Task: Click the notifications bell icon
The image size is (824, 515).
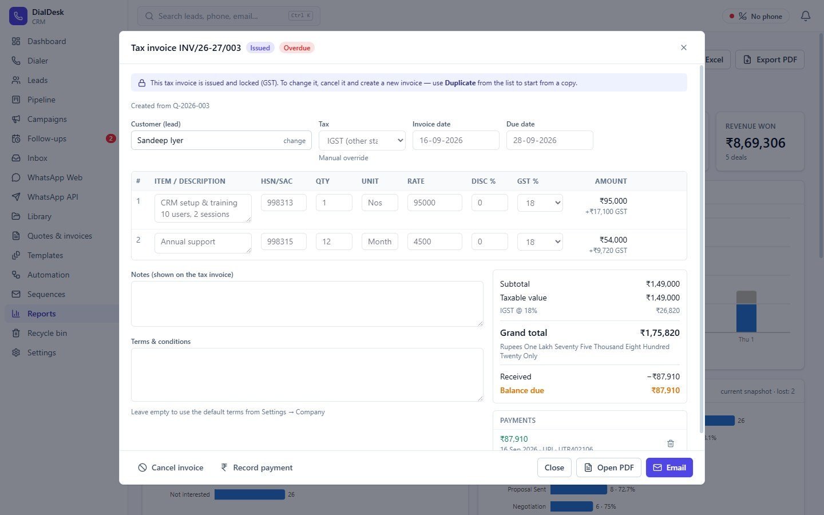Action: (x=806, y=16)
